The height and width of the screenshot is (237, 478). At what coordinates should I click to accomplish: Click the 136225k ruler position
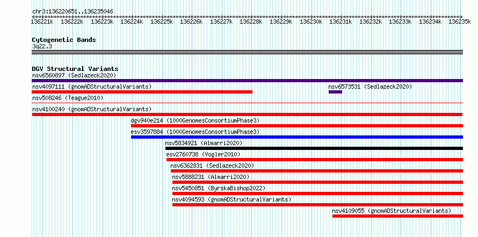tap(162, 21)
